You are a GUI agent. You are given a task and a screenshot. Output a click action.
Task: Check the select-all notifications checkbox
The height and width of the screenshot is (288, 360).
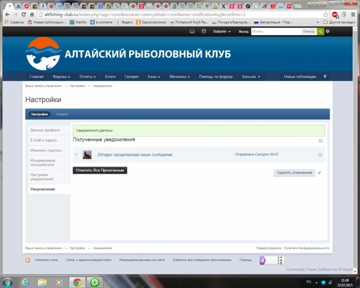pos(321,141)
